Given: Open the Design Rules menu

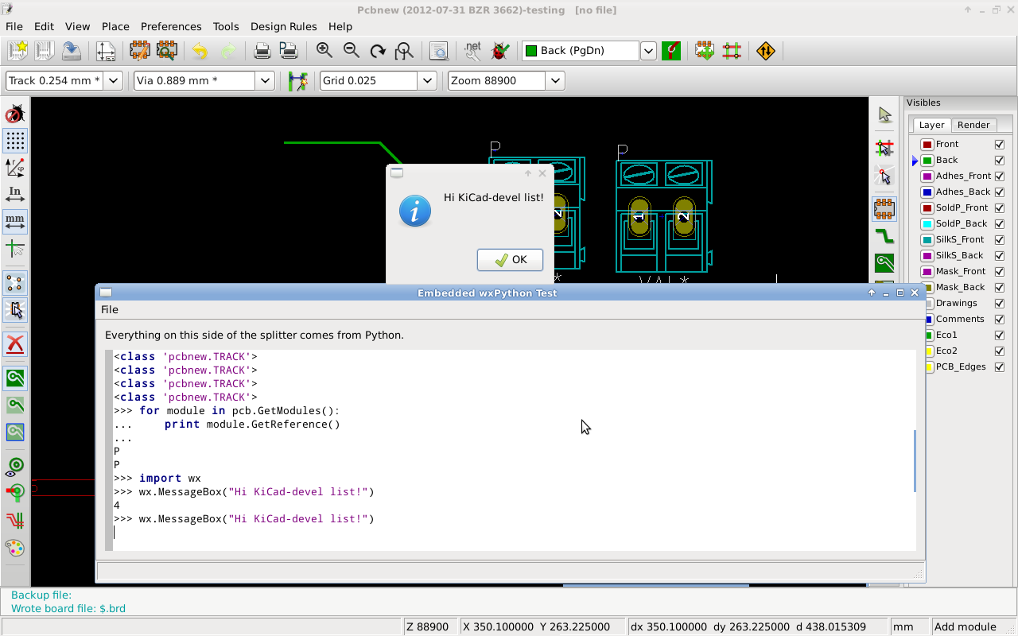Looking at the screenshot, I should [x=283, y=26].
